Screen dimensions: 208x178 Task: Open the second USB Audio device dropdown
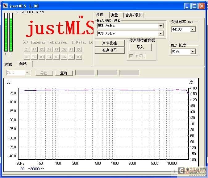pyautogui.click(x=161, y=33)
